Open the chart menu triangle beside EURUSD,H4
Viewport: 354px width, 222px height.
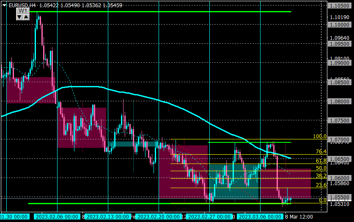(x=4, y=6)
